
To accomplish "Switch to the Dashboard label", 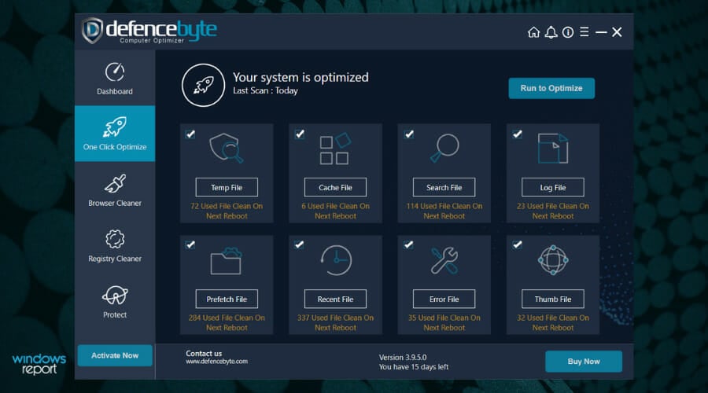I will click(115, 91).
